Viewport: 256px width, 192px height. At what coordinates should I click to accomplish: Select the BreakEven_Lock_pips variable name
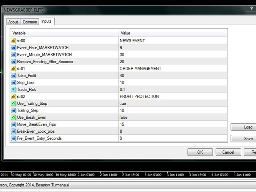point(36,132)
